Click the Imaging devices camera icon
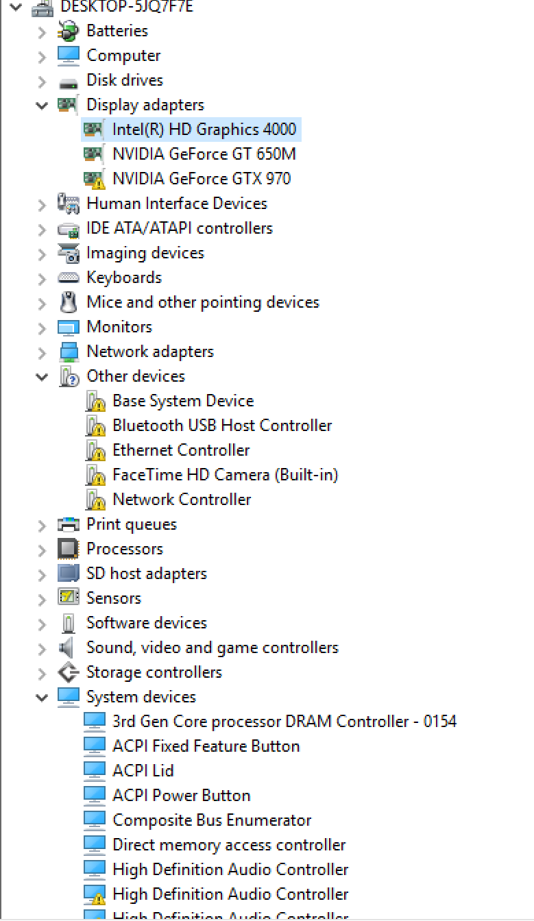Viewport: 534px width, 921px height. pos(69,253)
